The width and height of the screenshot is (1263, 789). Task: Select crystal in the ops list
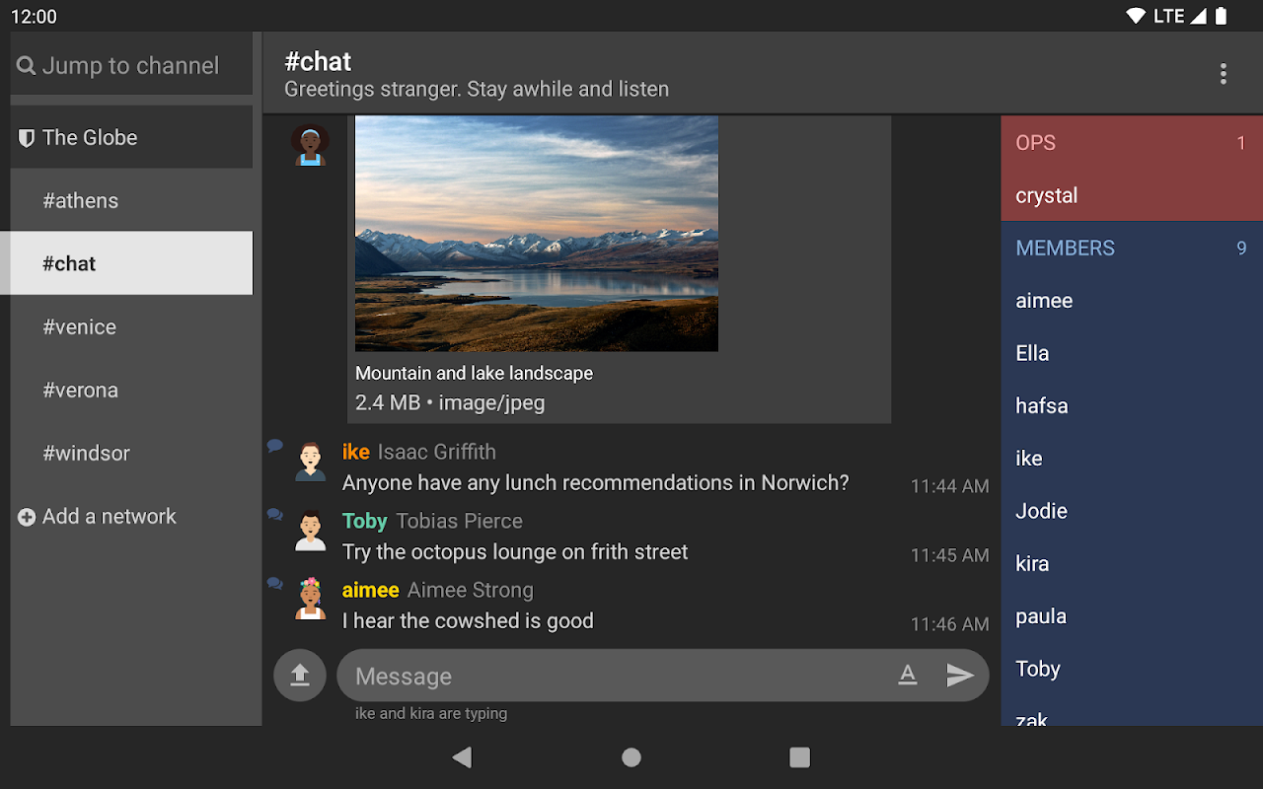pyautogui.click(x=1047, y=195)
